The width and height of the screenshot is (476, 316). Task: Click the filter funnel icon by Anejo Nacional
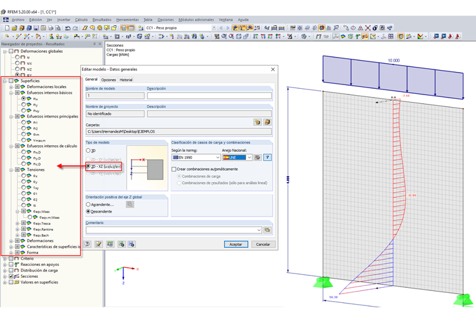(x=267, y=158)
